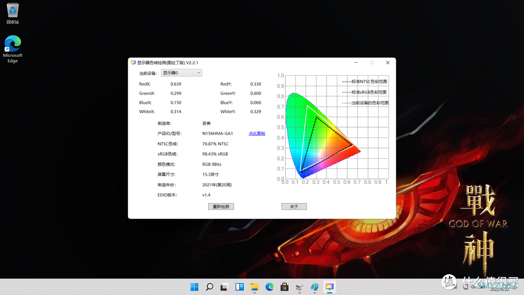This screenshot has width=524, height=295.
Task: Click the 标准sRGB色彩范围 legend entry
Action: 364,92
